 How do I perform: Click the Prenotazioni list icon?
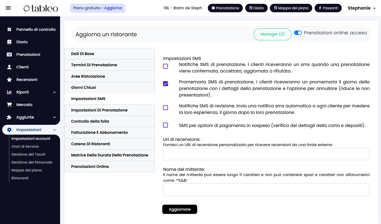point(9,55)
